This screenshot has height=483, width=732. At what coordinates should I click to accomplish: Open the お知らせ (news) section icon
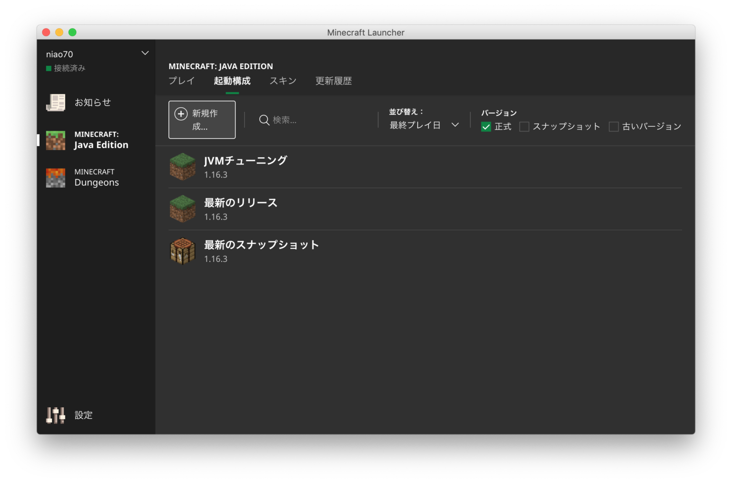55,102
